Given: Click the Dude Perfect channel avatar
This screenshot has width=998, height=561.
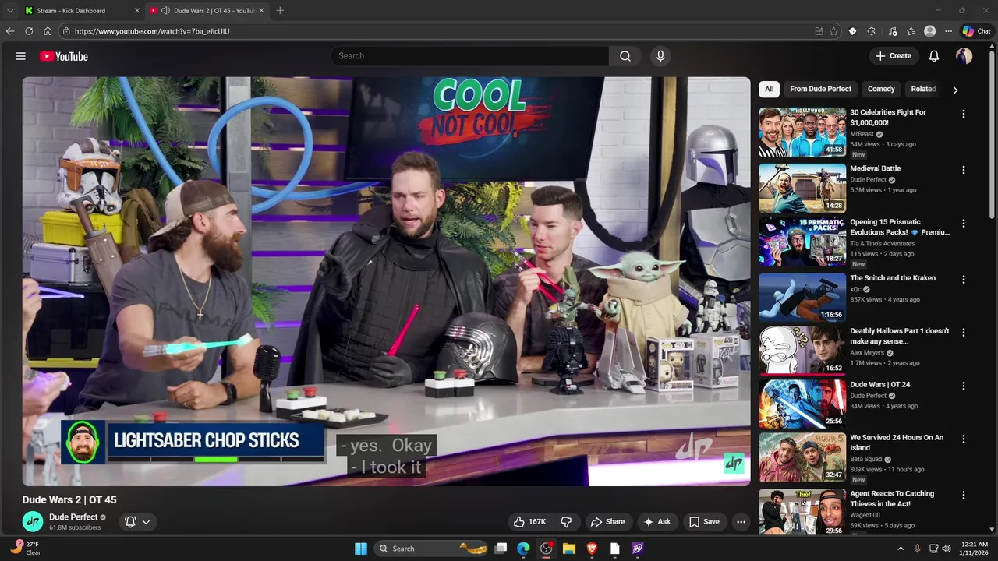Looking at the screenshot, I should coord(33,521).
